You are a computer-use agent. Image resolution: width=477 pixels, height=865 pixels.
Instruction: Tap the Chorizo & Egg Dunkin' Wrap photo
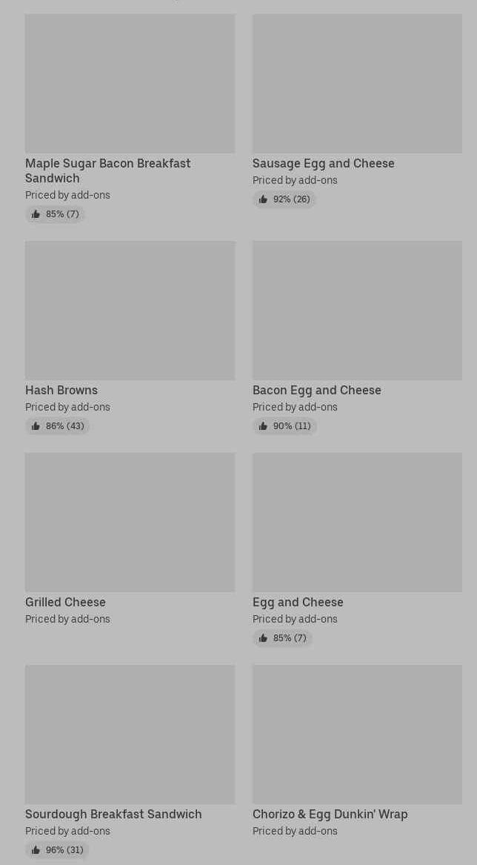tap(357, 734)
